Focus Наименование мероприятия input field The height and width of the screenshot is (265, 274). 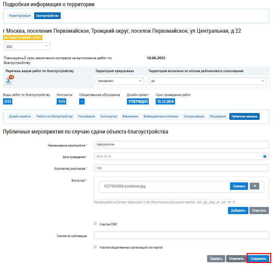click(x=181, y=145)
